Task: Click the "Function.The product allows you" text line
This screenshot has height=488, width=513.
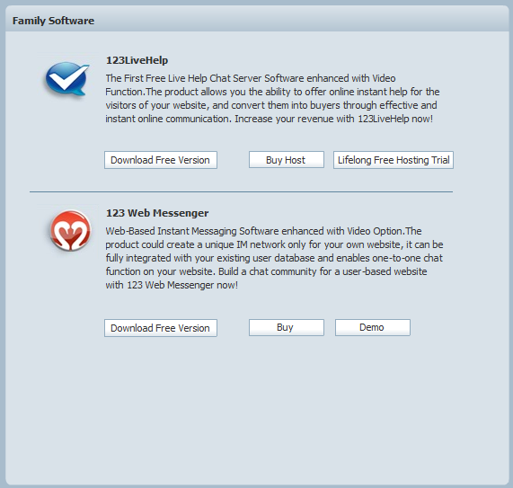Action: coord(272,92)
